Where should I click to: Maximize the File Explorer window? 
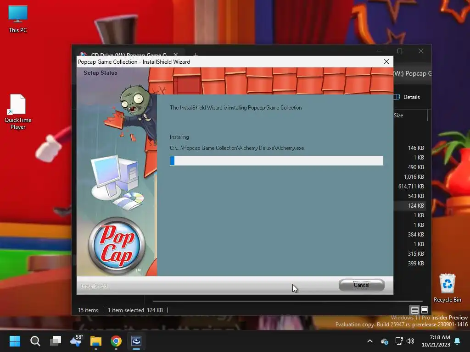400,51
